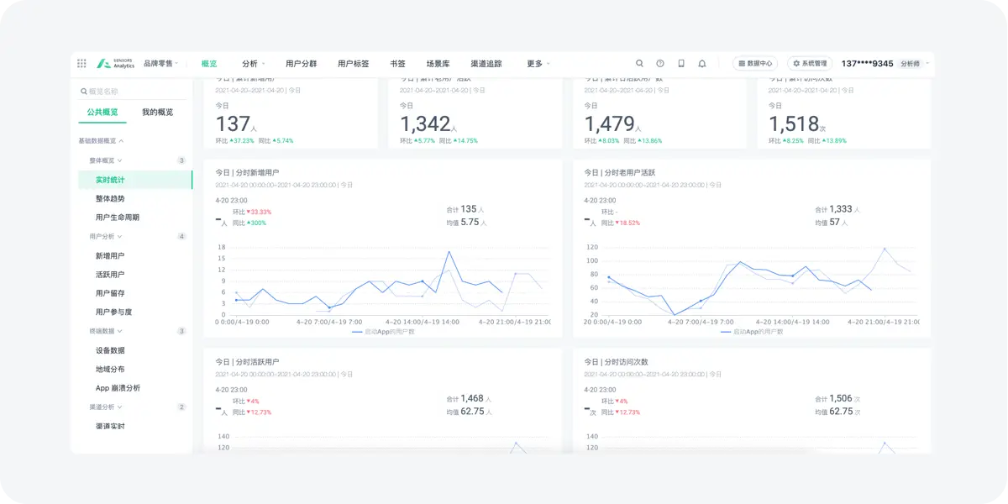
Task: Open 渠道实时 in sidebar
Action: 110,426
